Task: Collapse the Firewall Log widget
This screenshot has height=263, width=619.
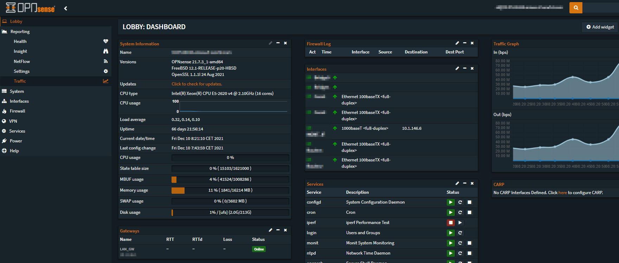Action: [x=465, y=43]
